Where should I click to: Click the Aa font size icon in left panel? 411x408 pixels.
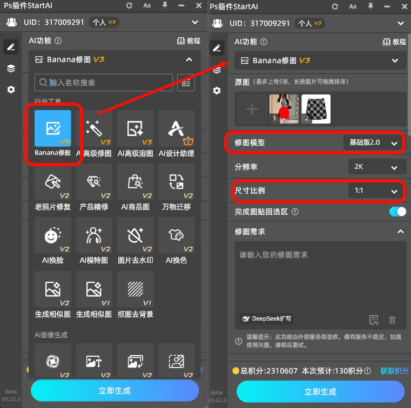(x=147, y=5)
